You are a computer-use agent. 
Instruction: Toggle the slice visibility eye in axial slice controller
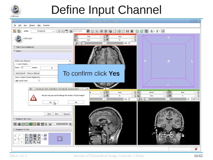(x=76, y=43)
